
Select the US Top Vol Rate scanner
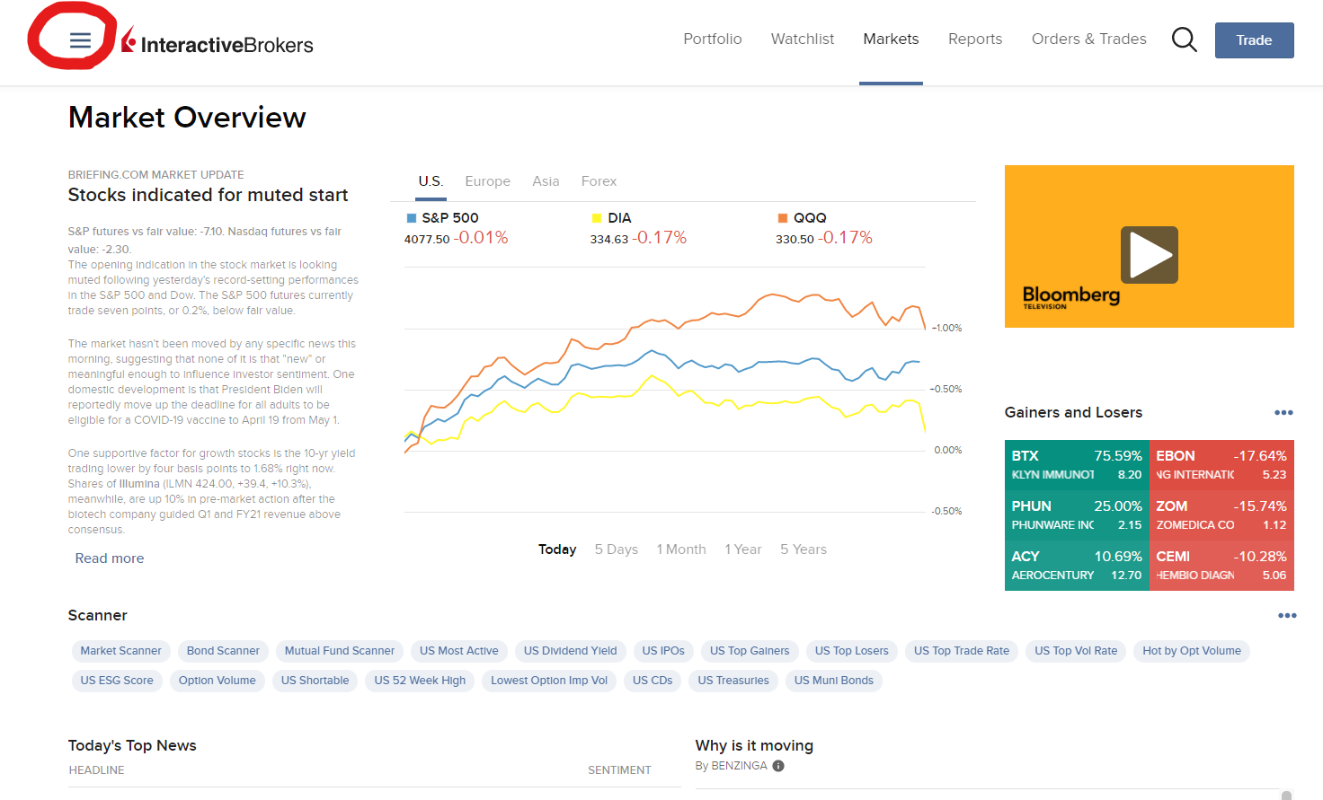[x=1076, y=651]
